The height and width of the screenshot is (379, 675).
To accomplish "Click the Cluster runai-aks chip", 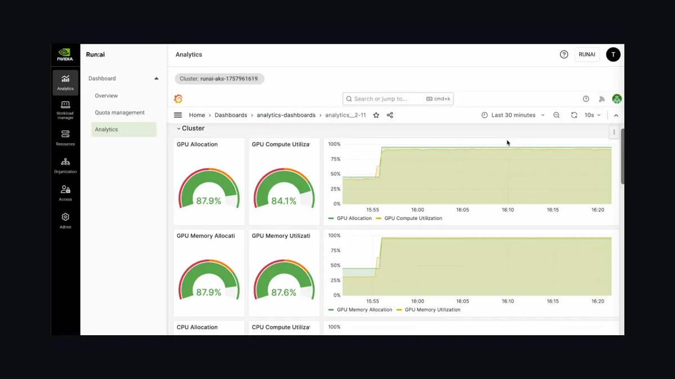I will [x=219, y=79].
